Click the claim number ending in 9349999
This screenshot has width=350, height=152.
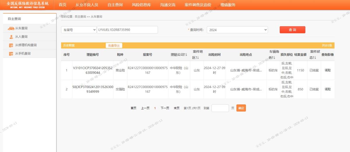(x=93, y=89)
